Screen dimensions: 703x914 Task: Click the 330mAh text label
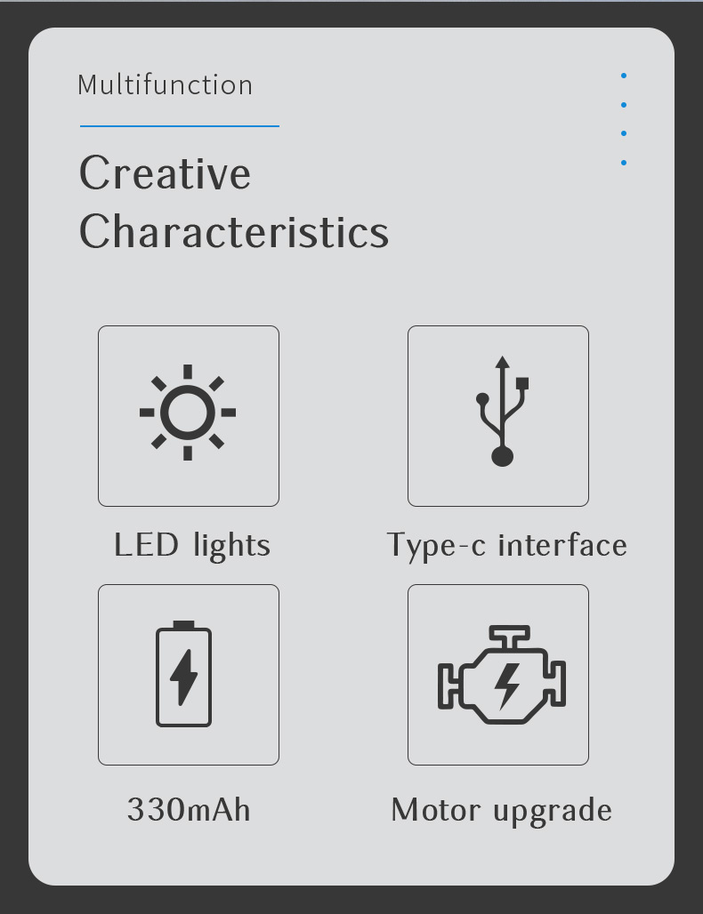(189, 810)
